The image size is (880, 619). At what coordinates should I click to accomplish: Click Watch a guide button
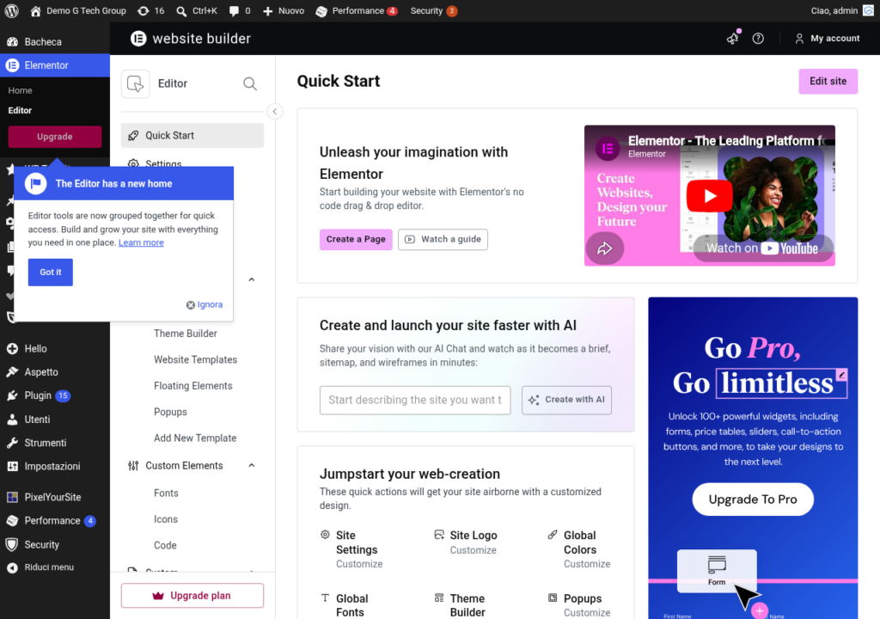[x=443, y=239]
